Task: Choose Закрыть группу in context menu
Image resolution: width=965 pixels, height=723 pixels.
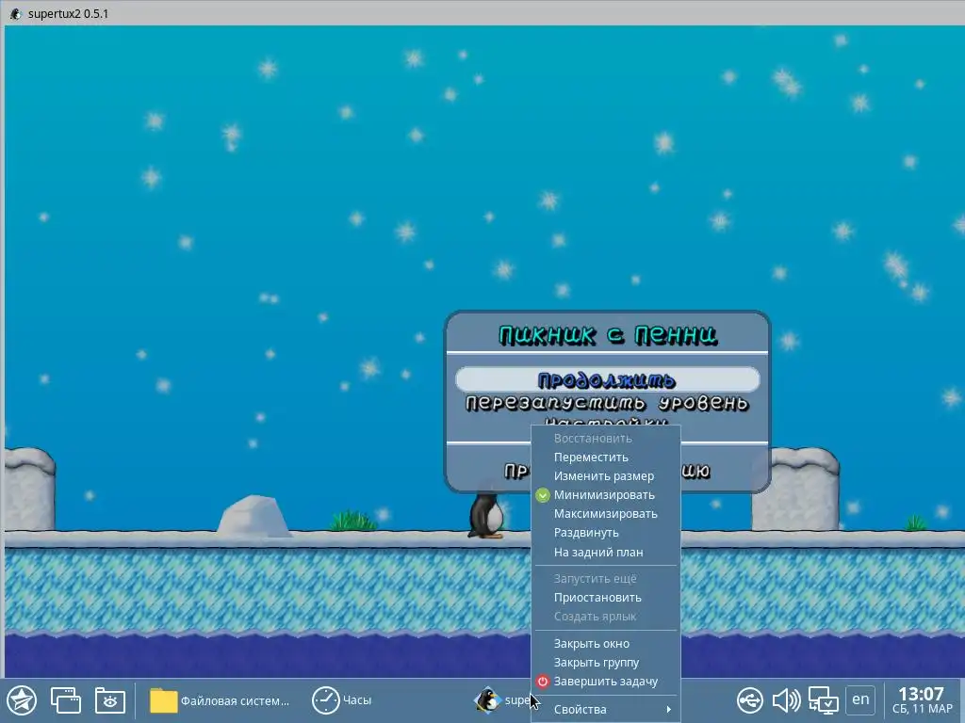Action: (x=606, y=663)
